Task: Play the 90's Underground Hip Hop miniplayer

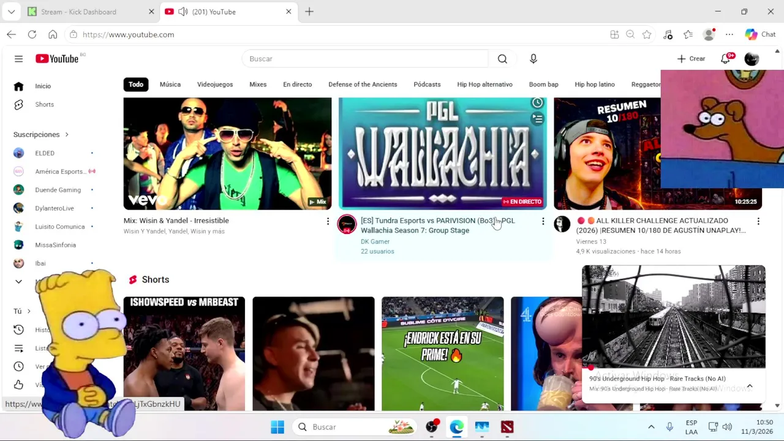Action: click(674, 317)
